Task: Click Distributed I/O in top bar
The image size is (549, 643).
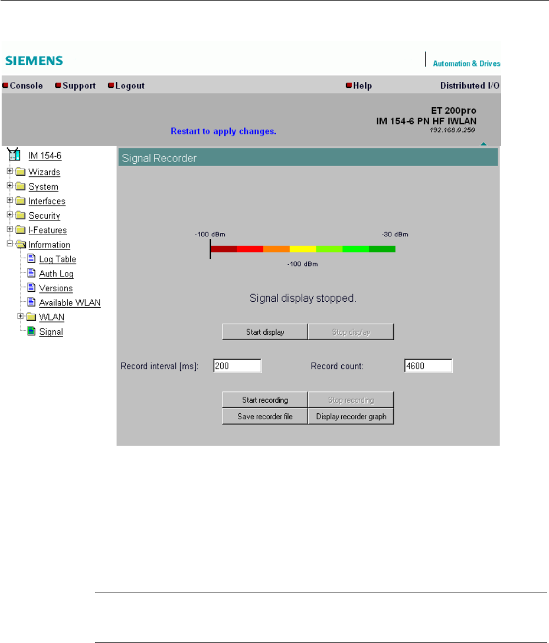Action: (470, 86)
